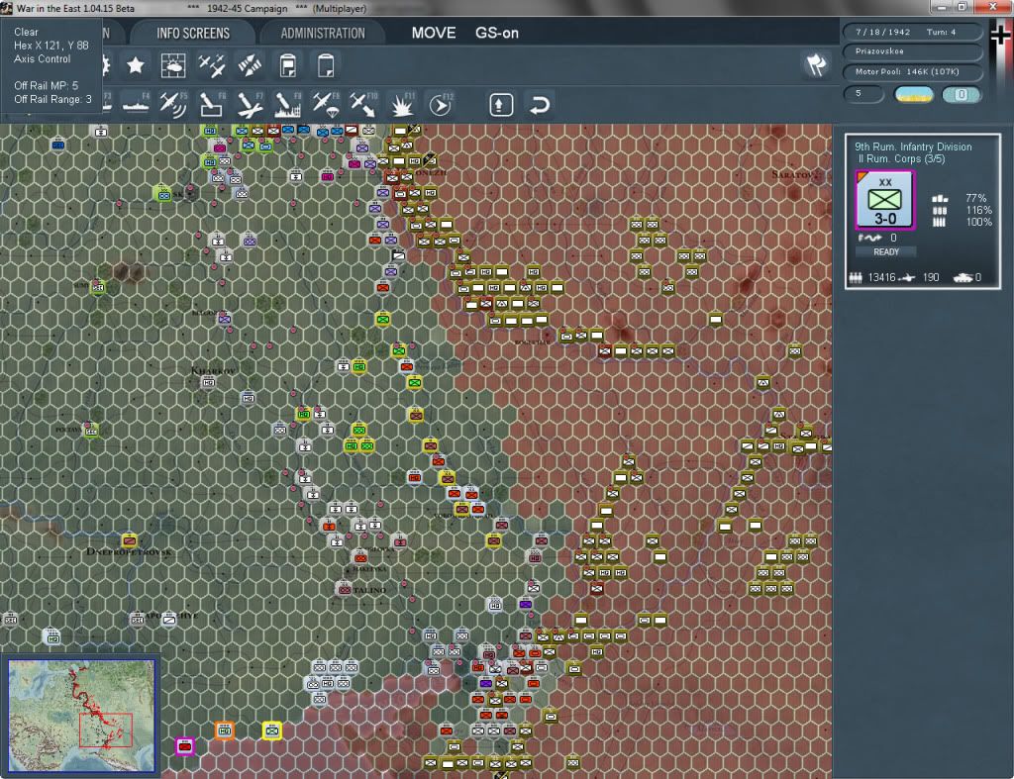Click the aircraft icon in the upper toolbar row
The width and height of the screenshot is (1014, 779).
coord(211,65)
